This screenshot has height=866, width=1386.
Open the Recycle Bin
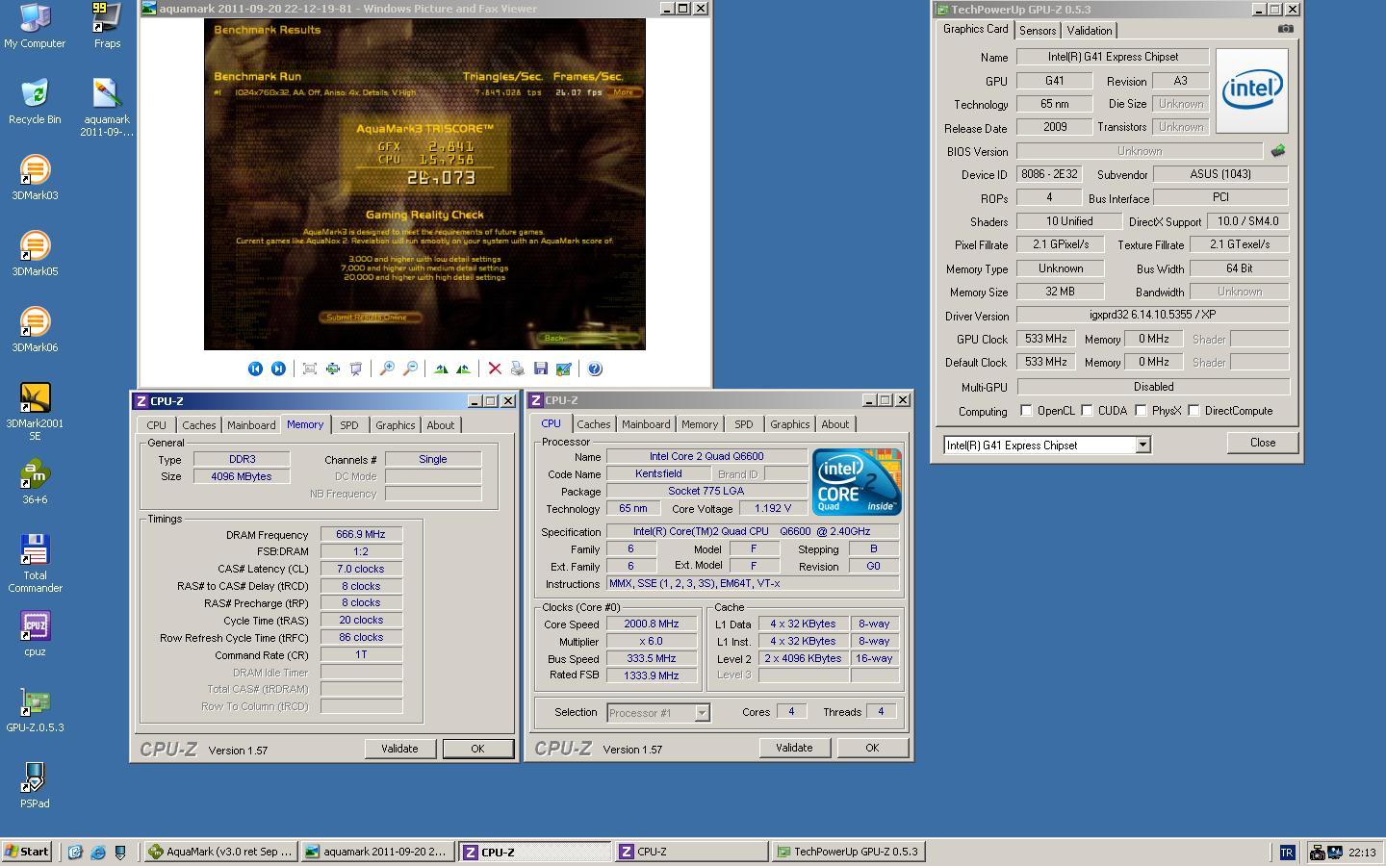tap(35, 102)
